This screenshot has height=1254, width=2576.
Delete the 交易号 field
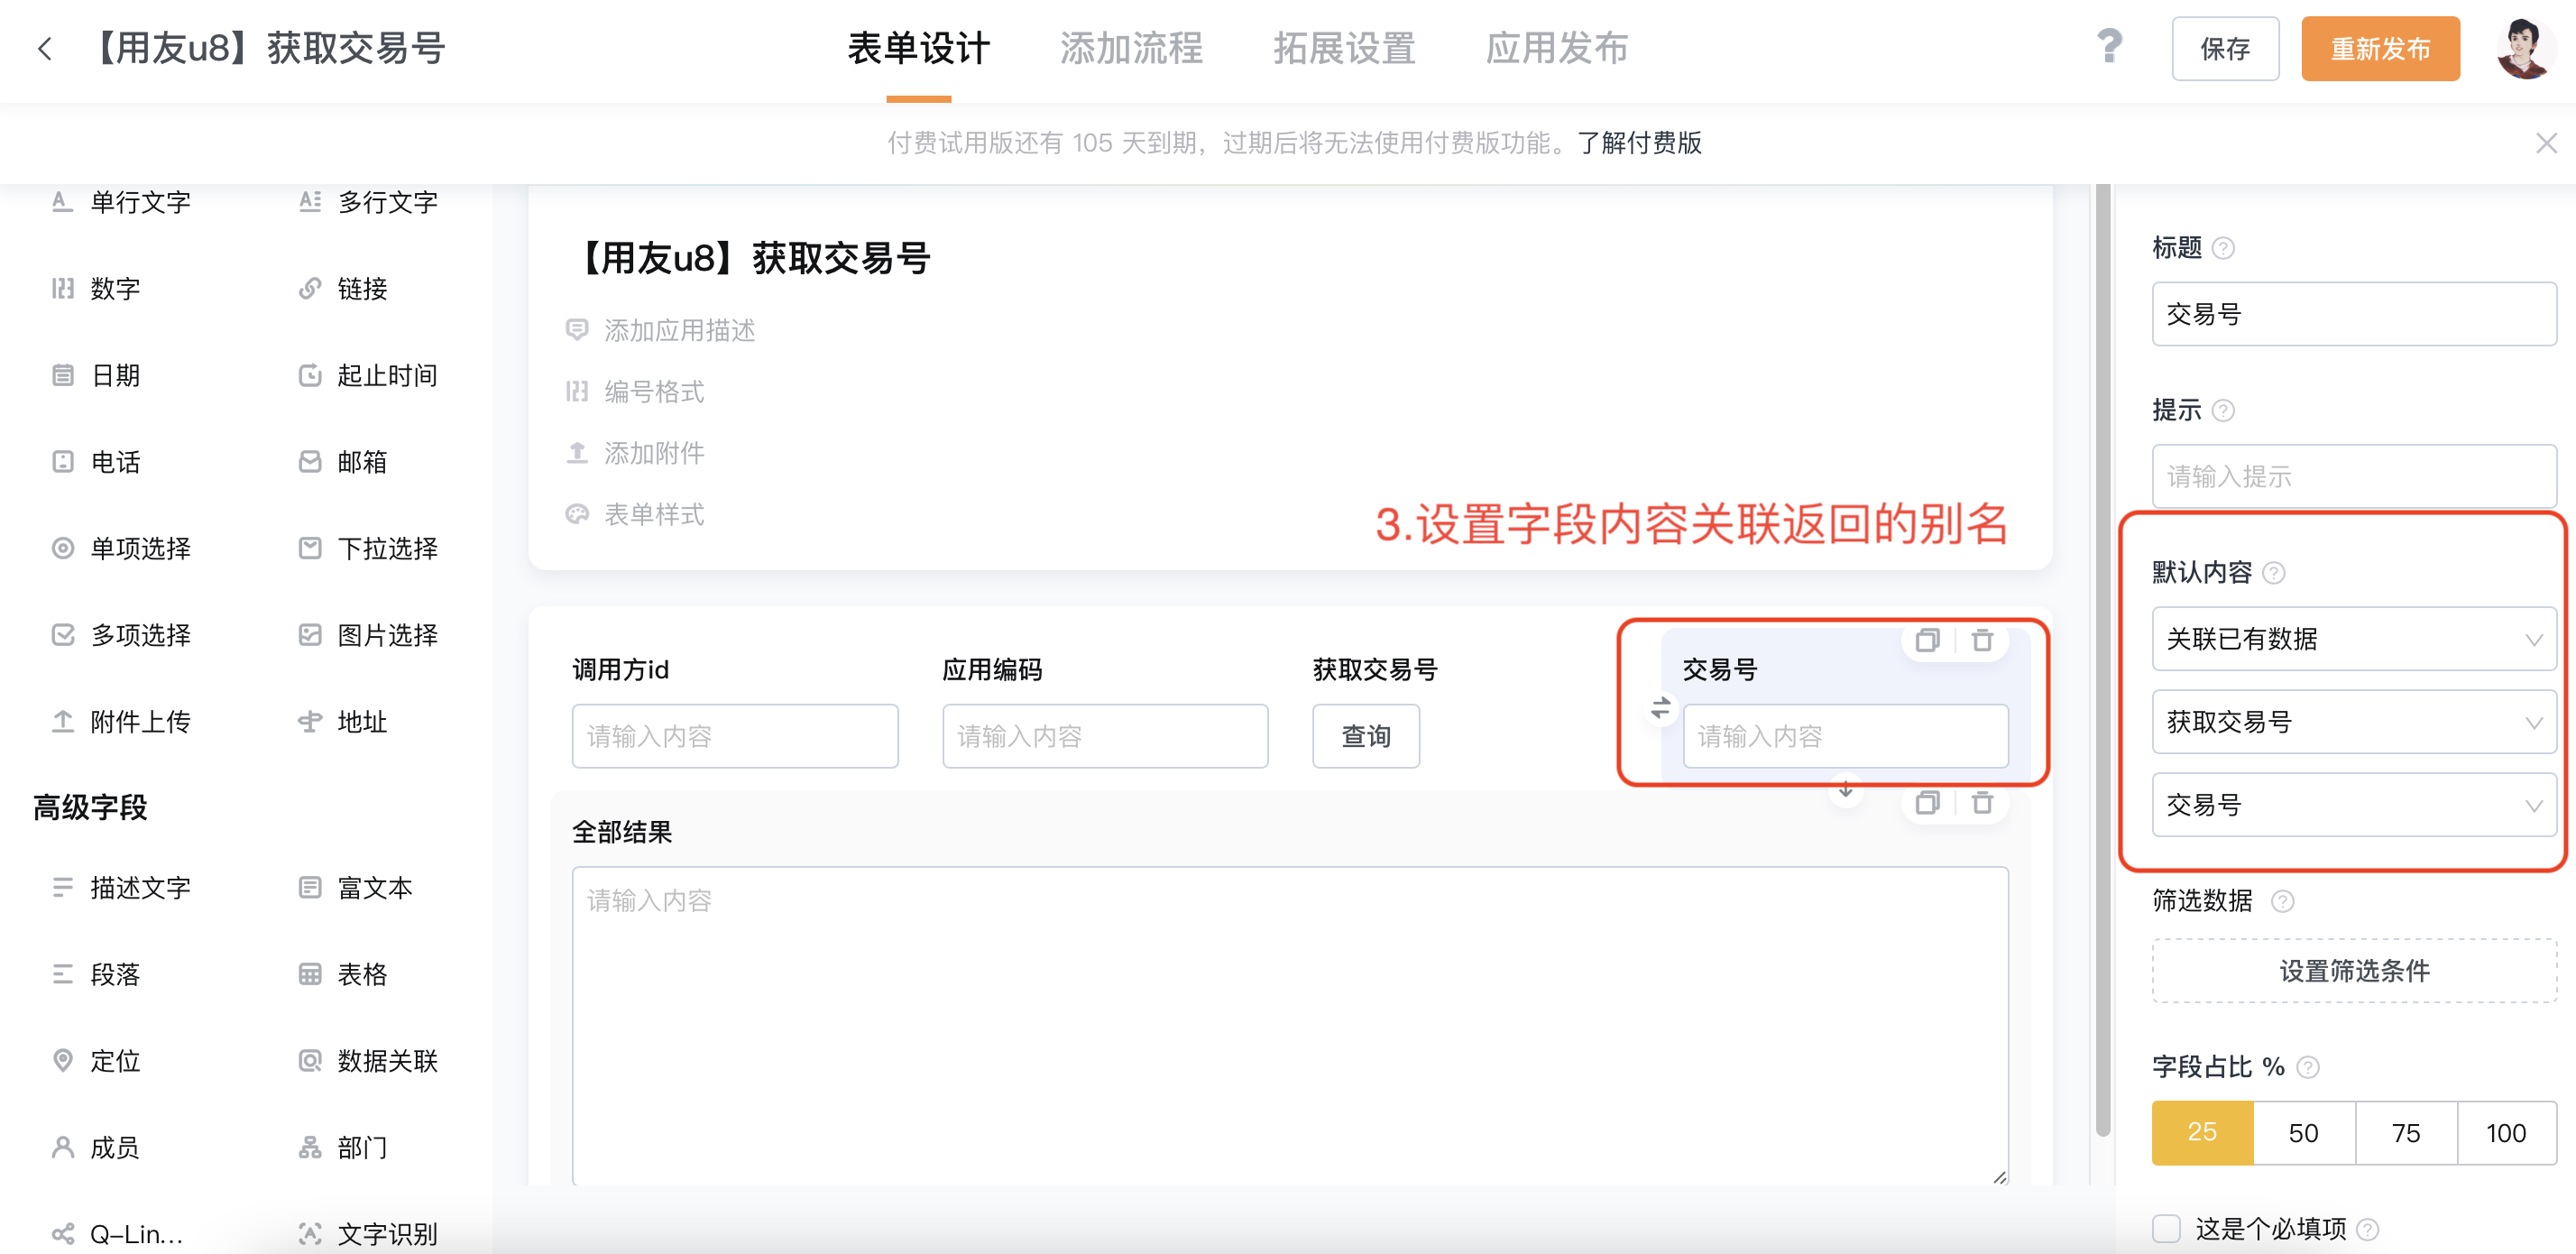pyautogui.click(x=1982, y=640)
